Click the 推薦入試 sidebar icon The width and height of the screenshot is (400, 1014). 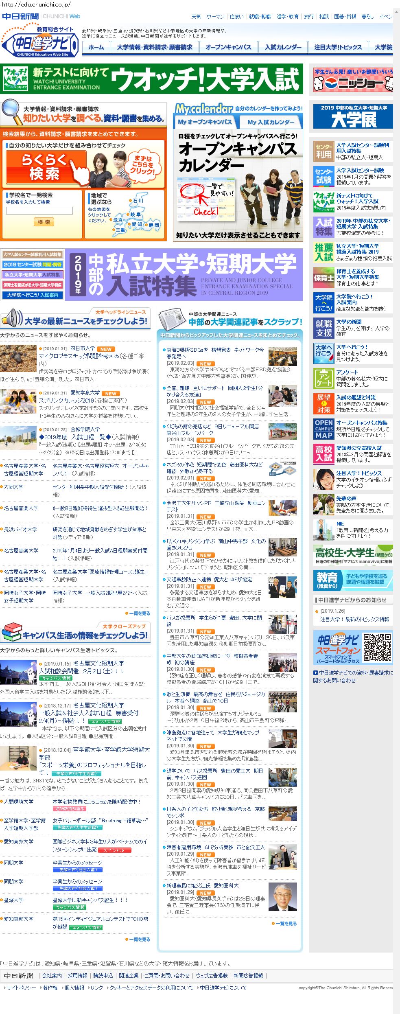pyautogui.click(x=323, y=252)
